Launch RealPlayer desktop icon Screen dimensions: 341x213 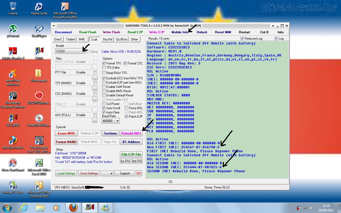(x=39, y=31)
